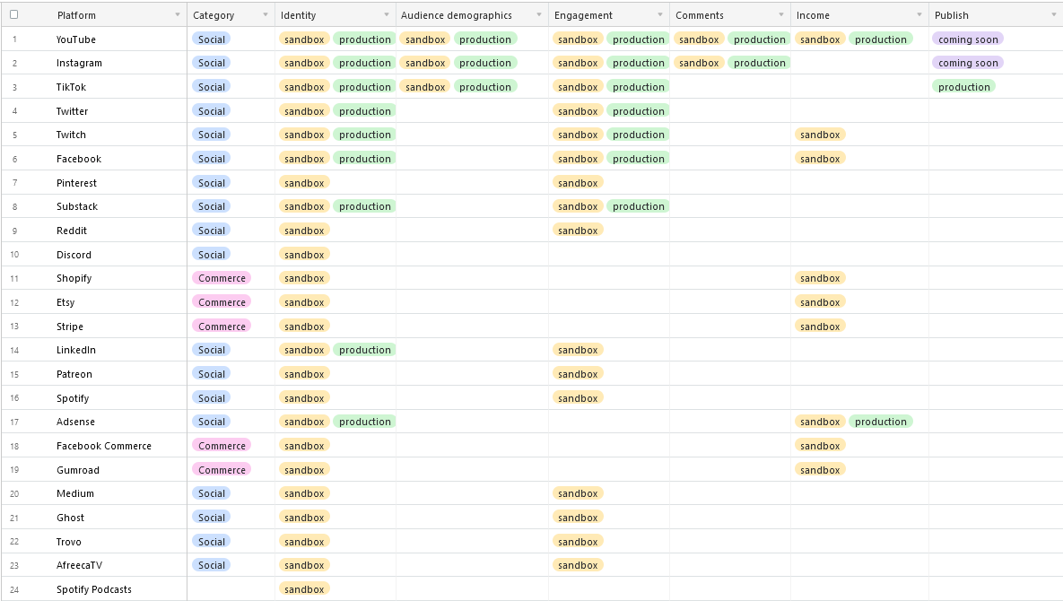Select the Etsy platform cell

[65, 302]
